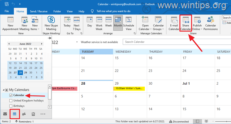231x124 pixels.
Task: Switch to Week view
Action: click(109, 22)
